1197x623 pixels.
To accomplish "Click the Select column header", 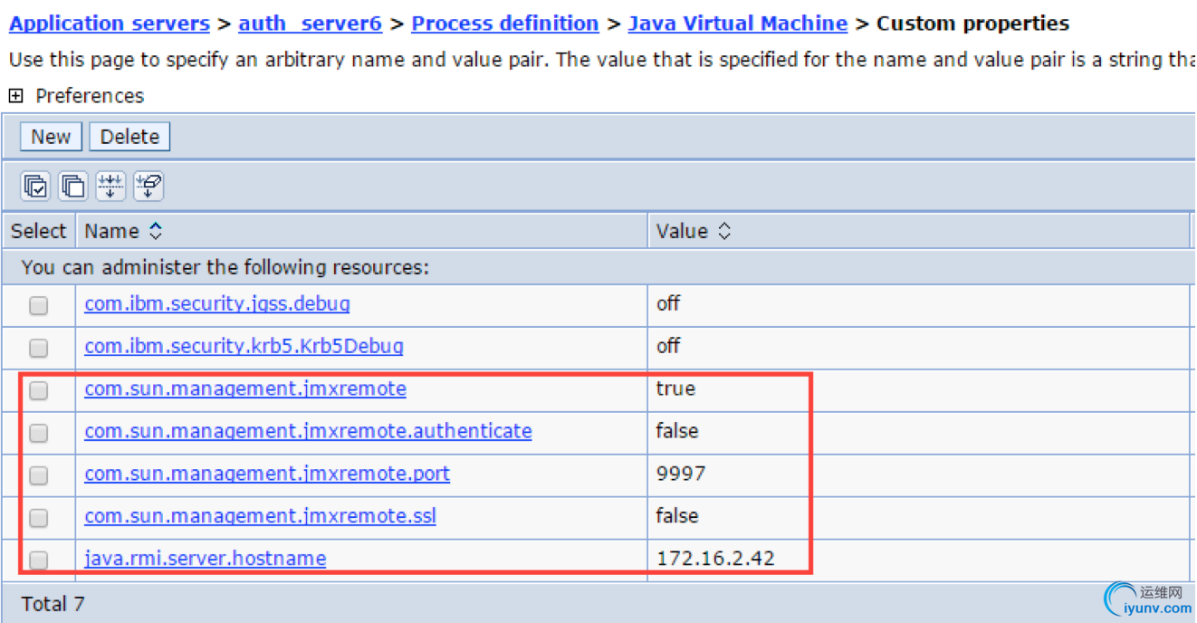I will tap(38, 232).
